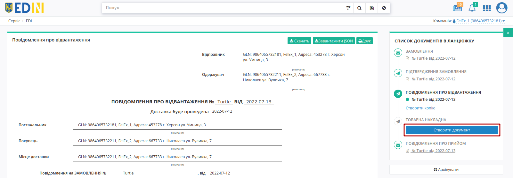
Task: Open the apps grid menu
Action: pos(487,8)
